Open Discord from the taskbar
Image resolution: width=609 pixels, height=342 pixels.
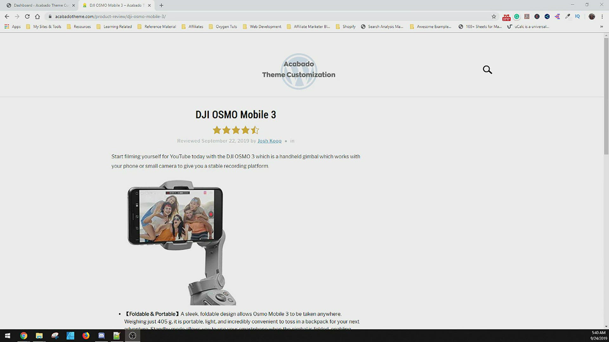pos(101,336)
